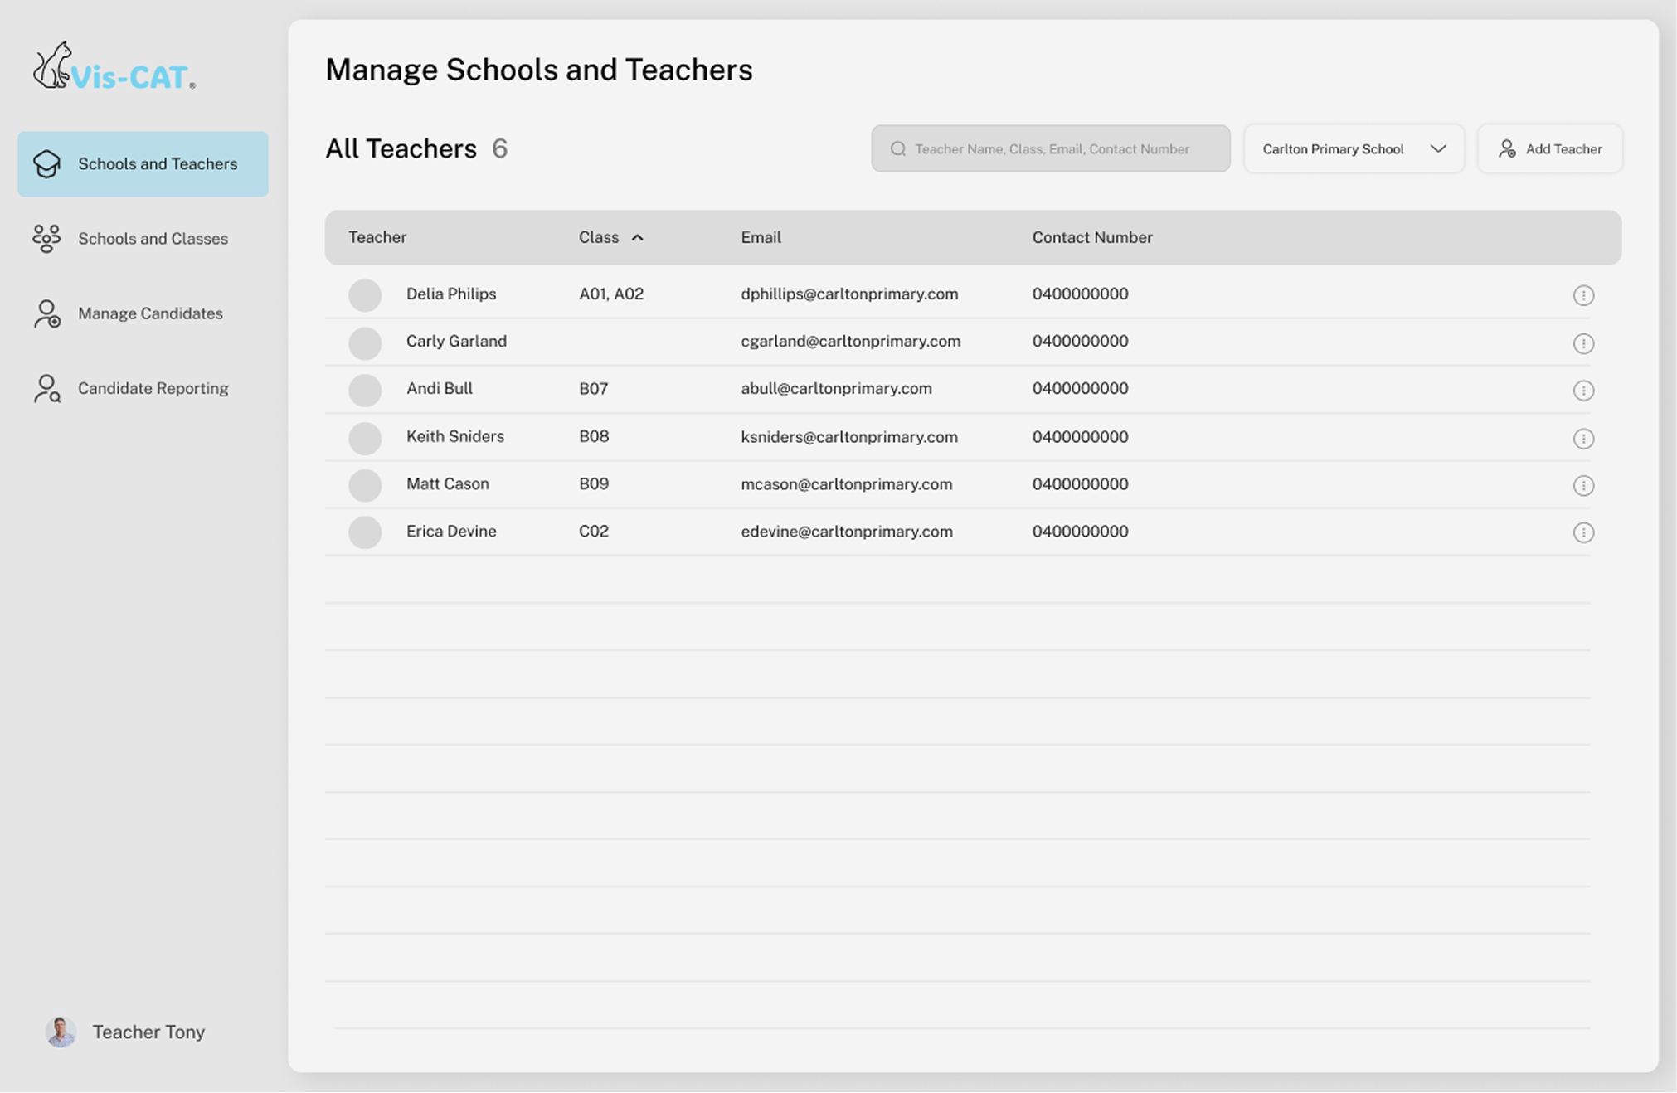This screenshot has width=1677, height=1093.
Task: Click Teacher Tony's profile photo
Action: 61,1032
